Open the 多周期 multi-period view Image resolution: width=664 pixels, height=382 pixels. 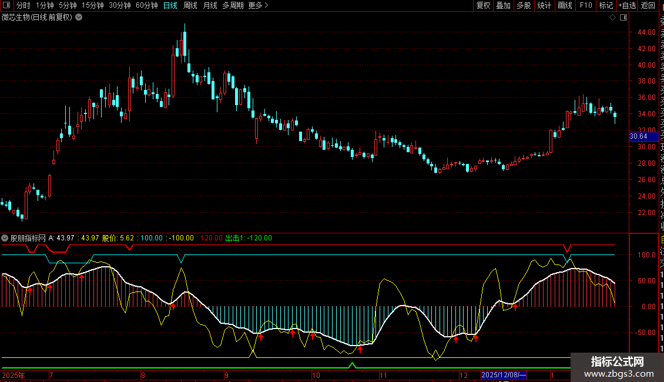pos(233,5)
